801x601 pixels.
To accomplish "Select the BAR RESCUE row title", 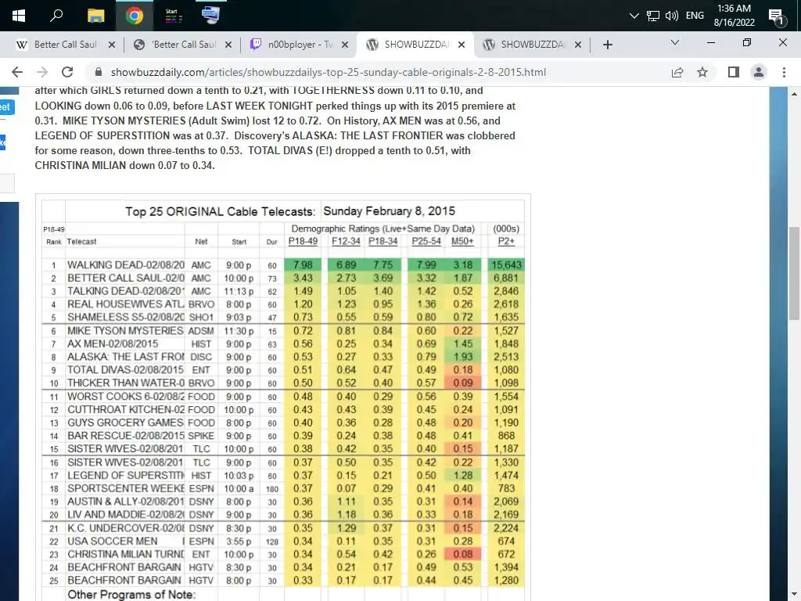I will [126, 435].
